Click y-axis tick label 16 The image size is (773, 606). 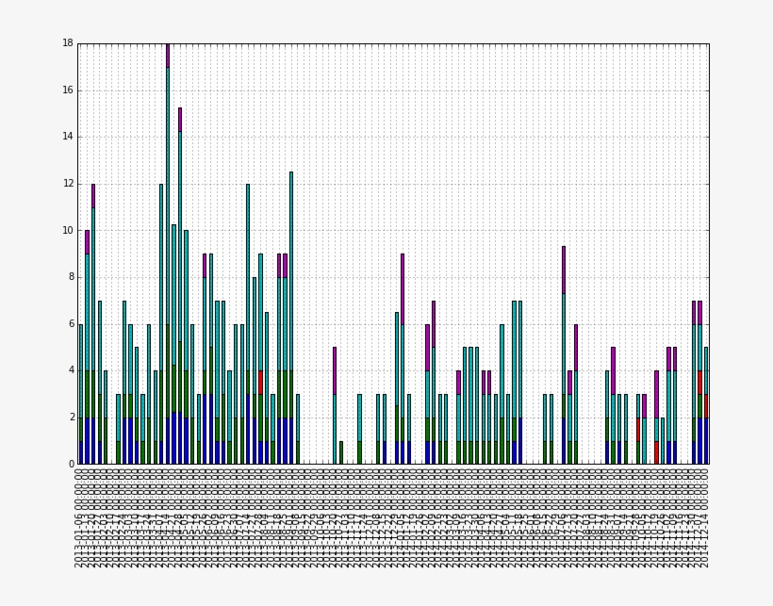pos(68,90)
